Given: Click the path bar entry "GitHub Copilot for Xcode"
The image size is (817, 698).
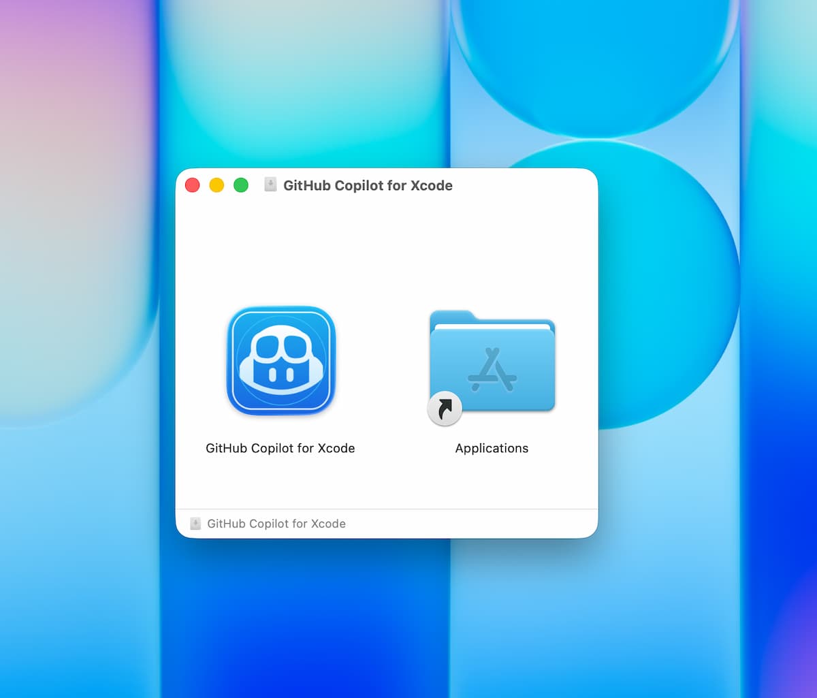Looking at the screenshot, I should pyautogui.click(x=276, y=524).
